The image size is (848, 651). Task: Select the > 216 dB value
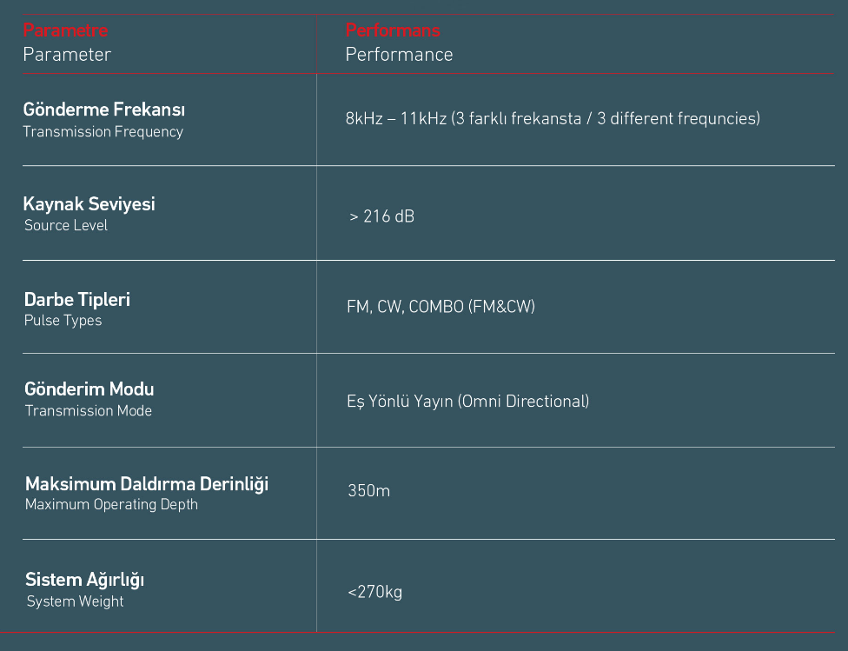pyautogui.click(x=381, y=216)
